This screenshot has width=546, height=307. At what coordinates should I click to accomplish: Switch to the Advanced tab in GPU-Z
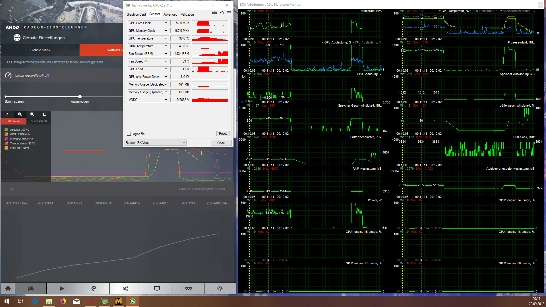(170, 14)
